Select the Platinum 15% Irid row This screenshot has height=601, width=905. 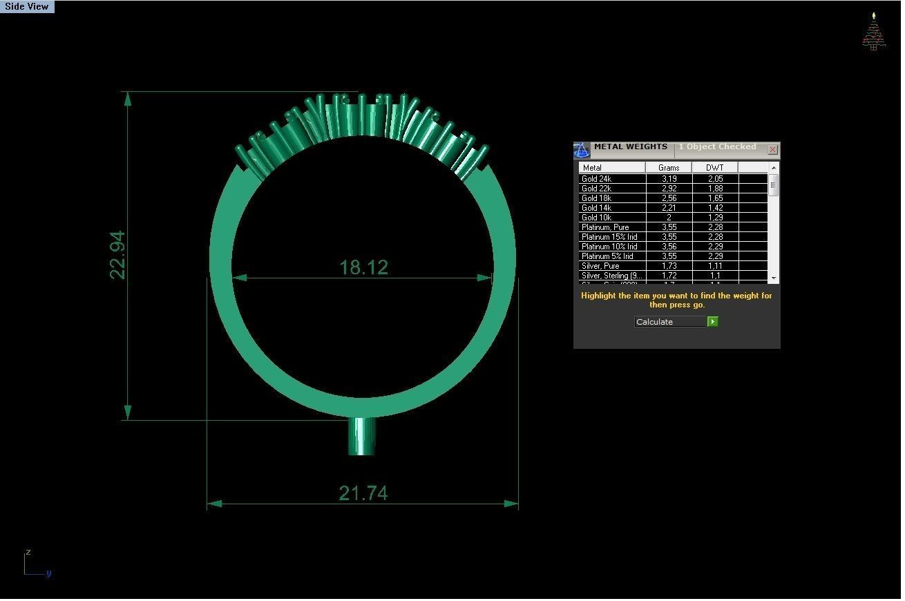pyautogui.click(x=674, y=237)
